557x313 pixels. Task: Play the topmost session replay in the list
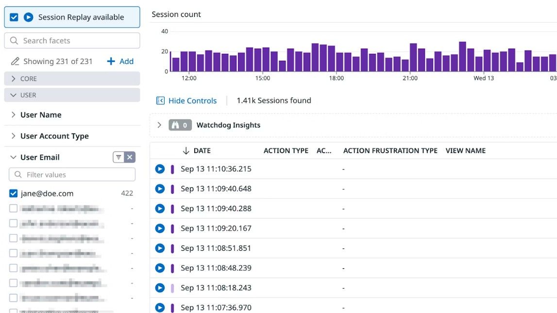160,169
